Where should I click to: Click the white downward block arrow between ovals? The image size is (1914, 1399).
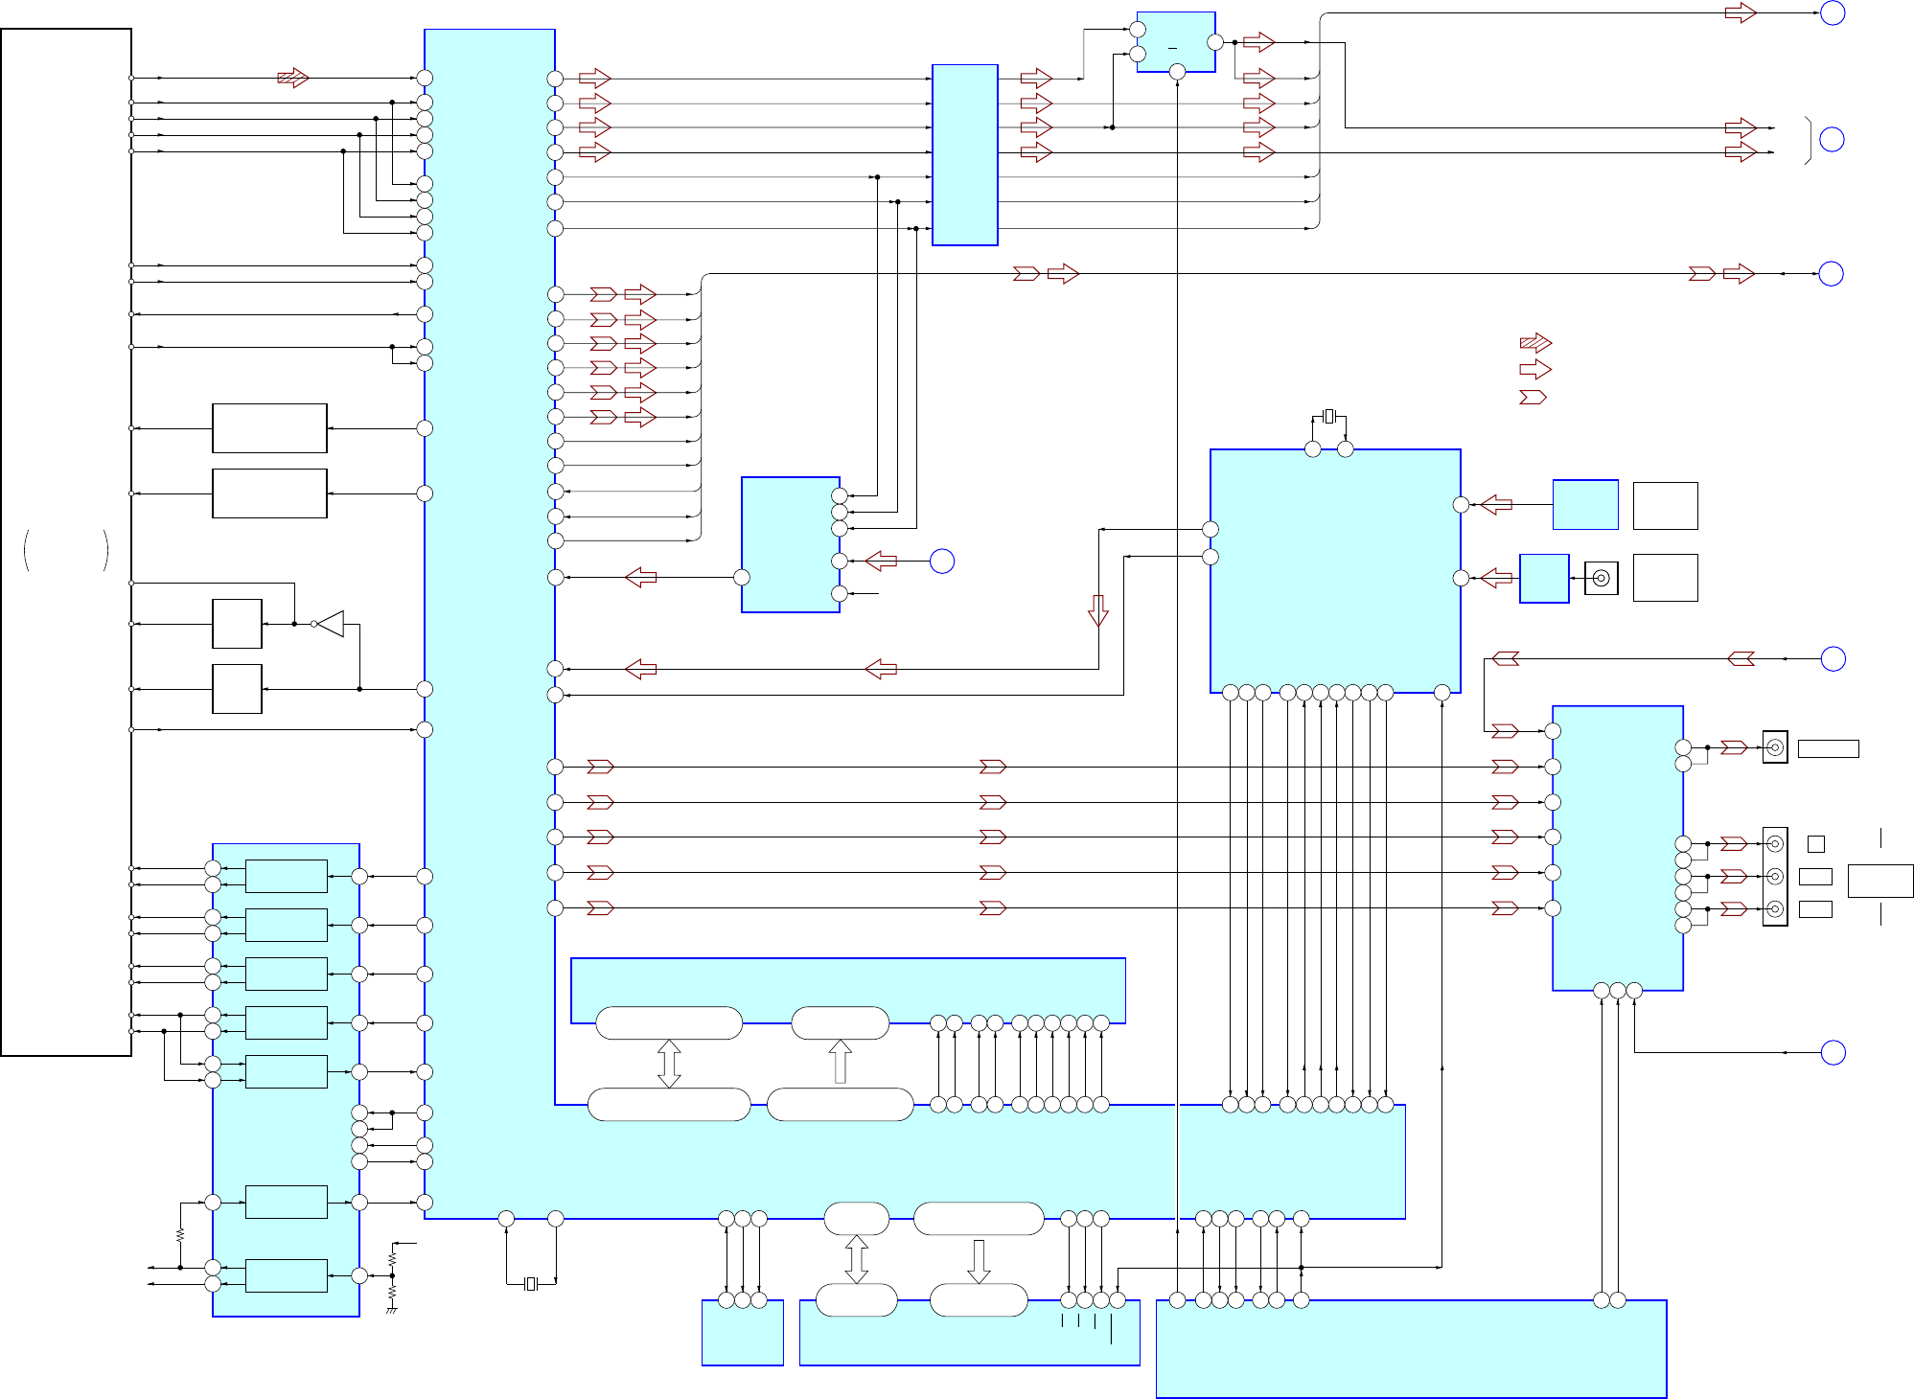coord(979,1261)
